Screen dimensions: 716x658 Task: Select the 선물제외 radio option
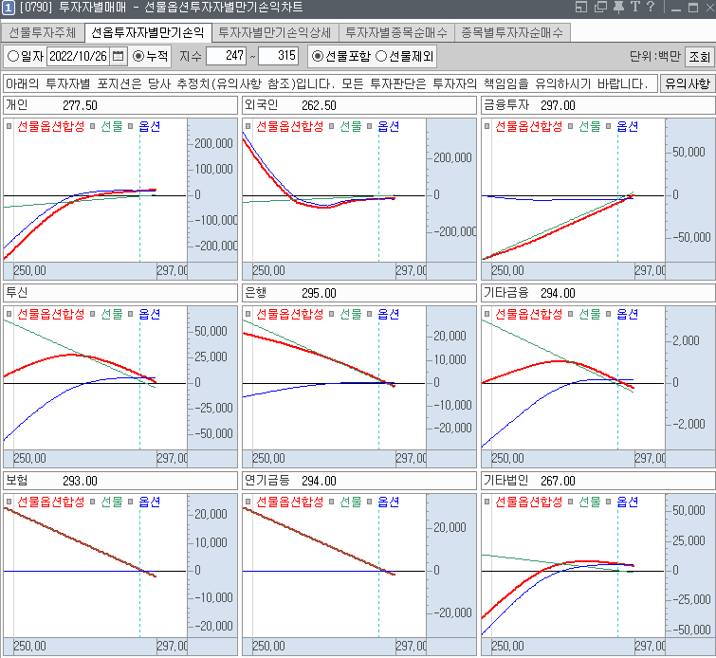381,56
